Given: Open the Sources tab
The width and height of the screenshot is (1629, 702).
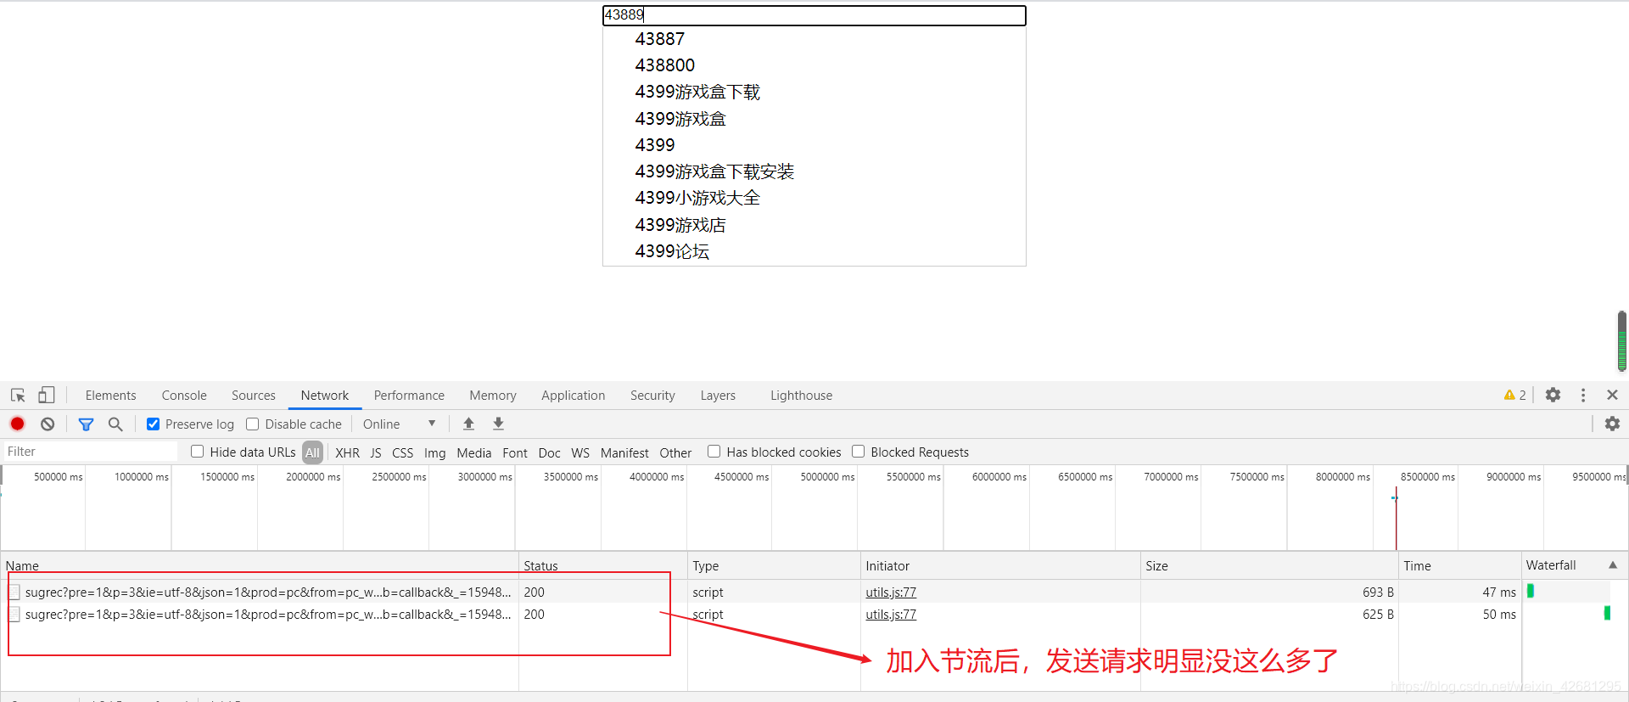Looking at the screenshot, I should 254,396.
